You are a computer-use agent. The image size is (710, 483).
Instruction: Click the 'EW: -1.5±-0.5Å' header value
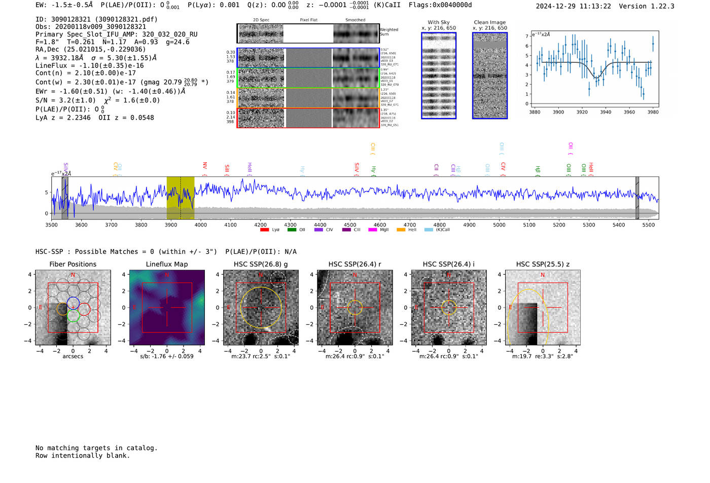pos(64,5)
